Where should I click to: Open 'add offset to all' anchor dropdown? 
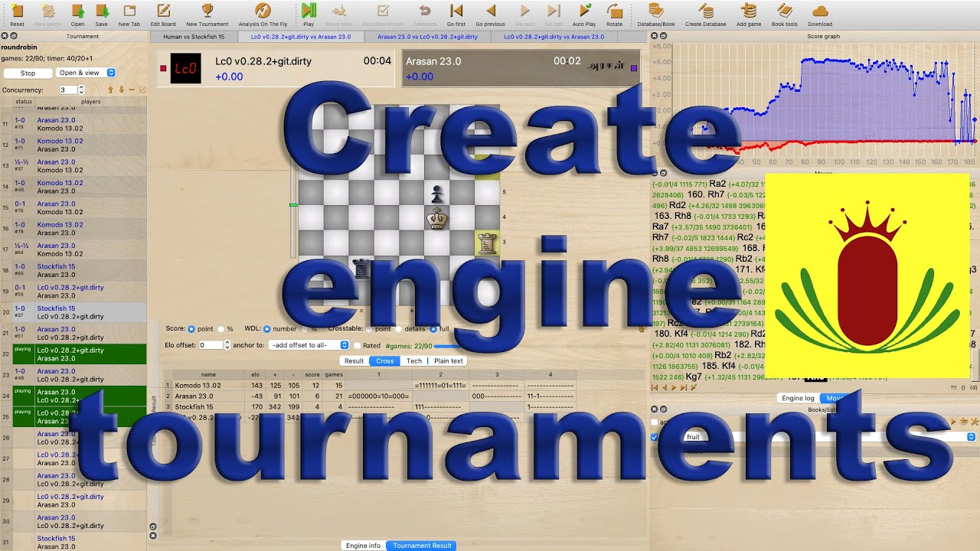pyautogui.click(x=309, y=345)
